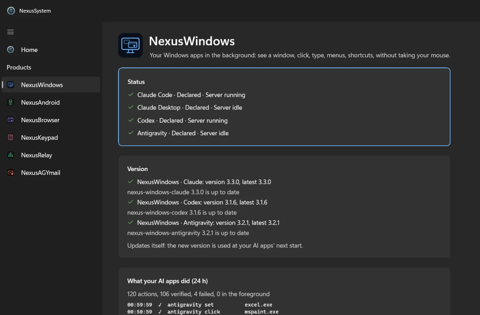Click the NexusBrowser icon in the sidebar

(x=11, y=120)
